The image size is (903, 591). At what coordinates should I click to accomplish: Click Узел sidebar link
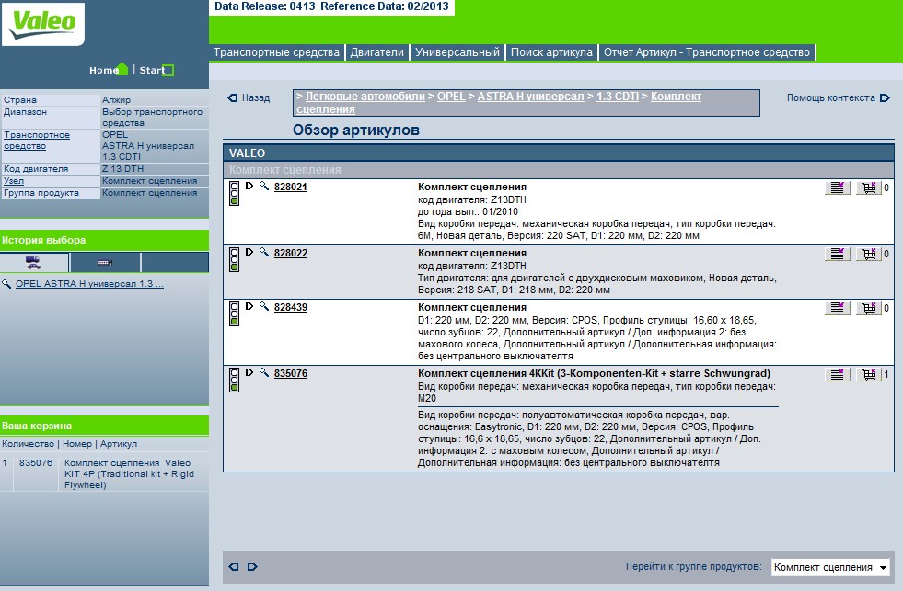[14, 180]
